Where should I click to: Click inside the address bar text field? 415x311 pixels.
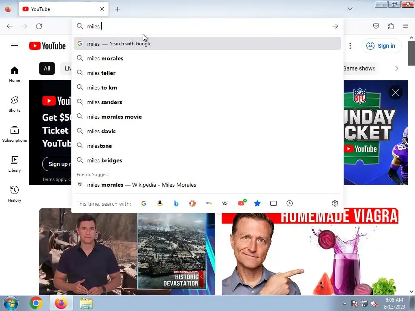tap(208, 26)
